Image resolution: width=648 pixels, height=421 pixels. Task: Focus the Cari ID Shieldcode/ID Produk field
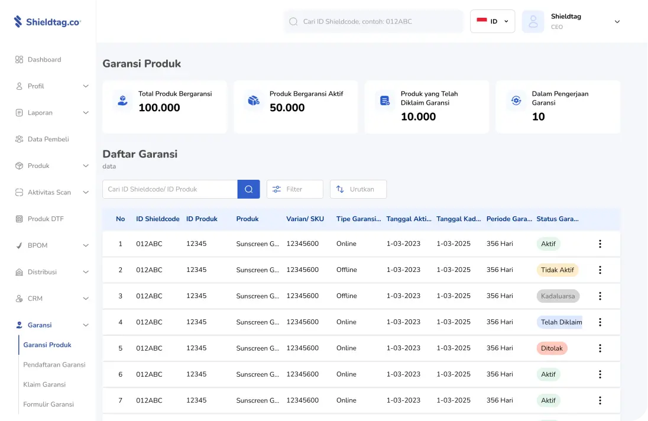click(x=170, y=189)
